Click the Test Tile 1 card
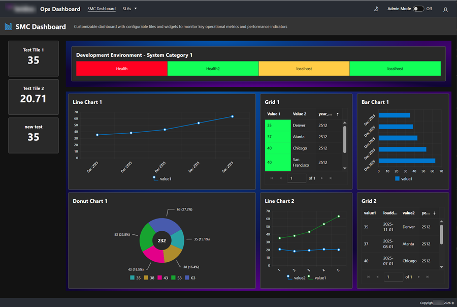This screenshot has width=457, height=307. click(x=33, y=58)
